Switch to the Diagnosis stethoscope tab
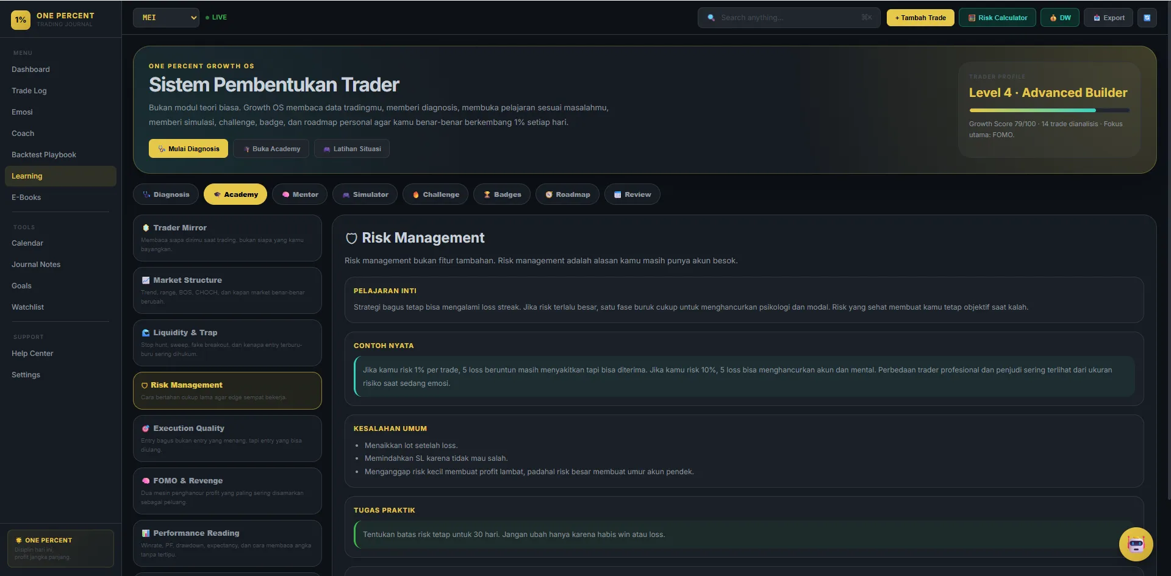This screenshot has width=1171, height=576. tap(166, 194)
